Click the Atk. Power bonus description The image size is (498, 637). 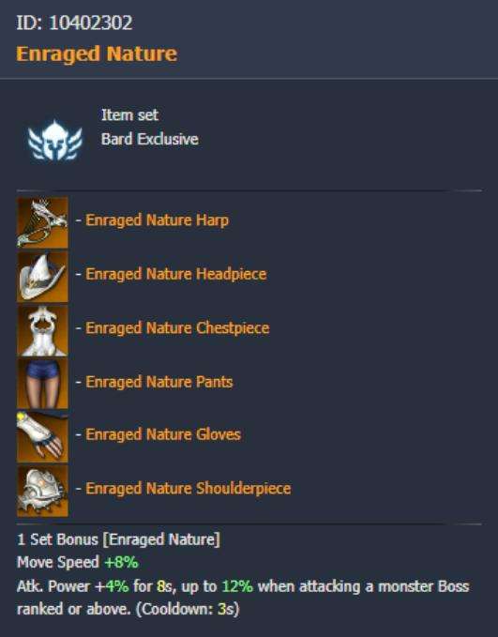(x=243, y=598)
